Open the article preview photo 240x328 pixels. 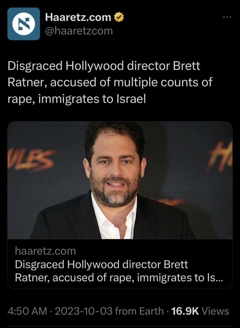pyautogui.click(x=120, y=180)
